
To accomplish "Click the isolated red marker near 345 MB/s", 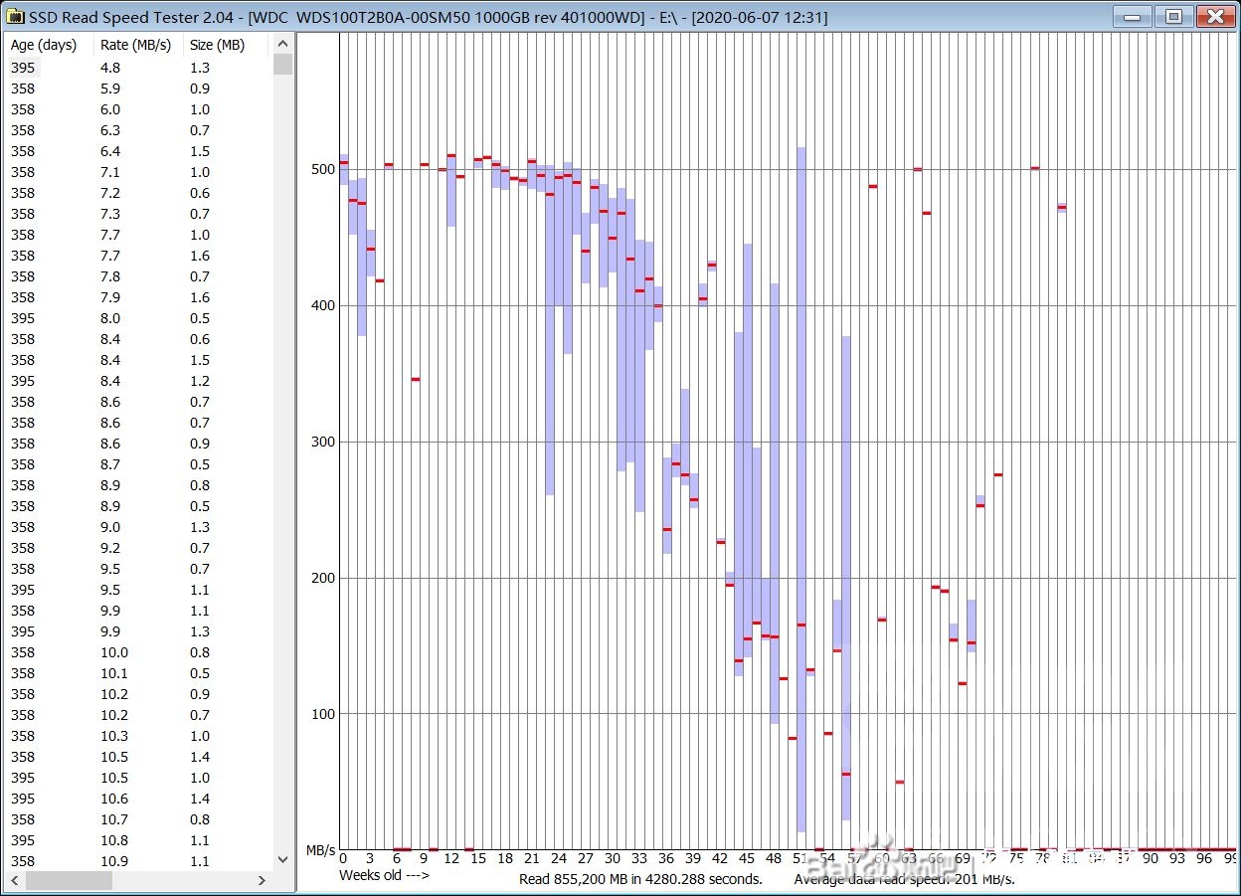I will (x=416, y=380).
